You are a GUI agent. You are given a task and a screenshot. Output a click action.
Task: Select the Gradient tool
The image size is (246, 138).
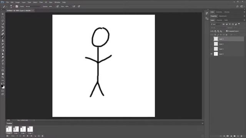coord(3,50)
